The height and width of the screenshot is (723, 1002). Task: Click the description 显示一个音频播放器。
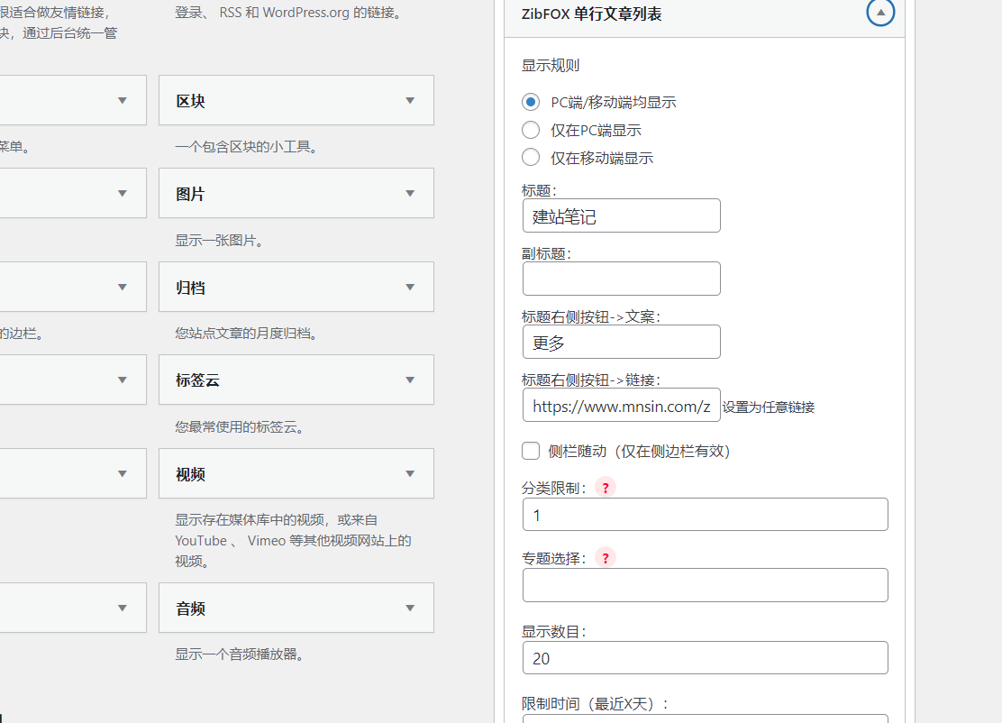click(x=240, y=654)
